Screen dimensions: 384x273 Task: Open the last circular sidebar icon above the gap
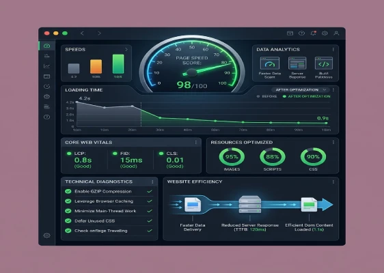46,117
